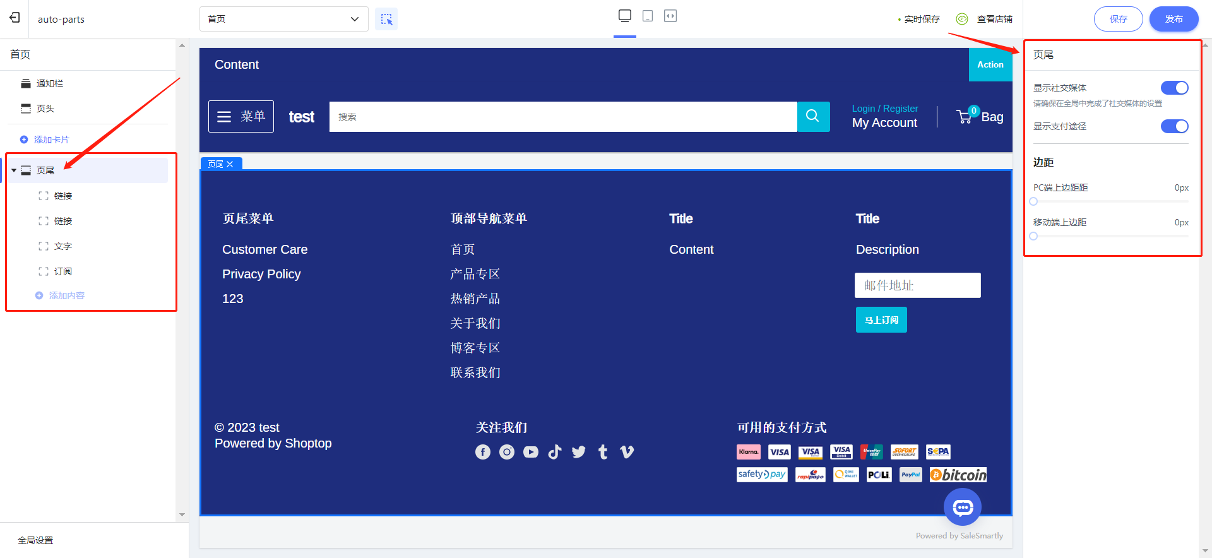The height and width of the screenshot is (558, 1212).
Task: Click the search magnifier button in header
Action: (x=813, y=116)
